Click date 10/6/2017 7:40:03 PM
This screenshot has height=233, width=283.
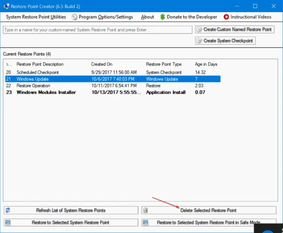(113, 79)
